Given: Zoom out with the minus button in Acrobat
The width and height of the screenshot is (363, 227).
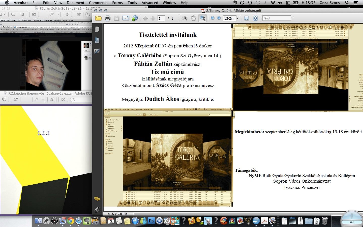Looking at the screenshot, I should click(x=212, y=18).
